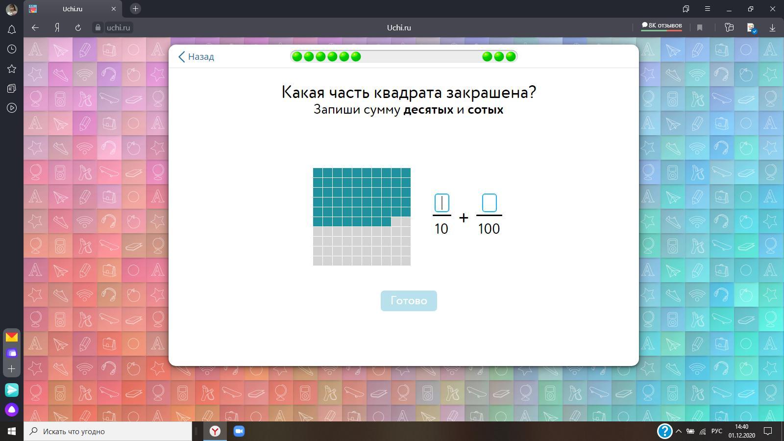The height and width of the screenshot is (441, 784).
Task: Open the Wi-Fi network tray icon
Action: [x=703, y=431]
